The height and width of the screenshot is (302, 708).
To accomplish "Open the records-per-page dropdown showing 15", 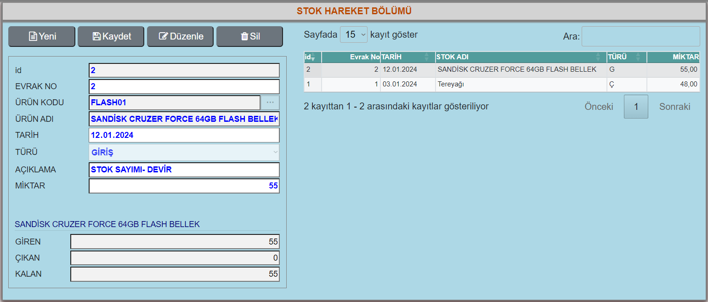I will pos(354,34).
